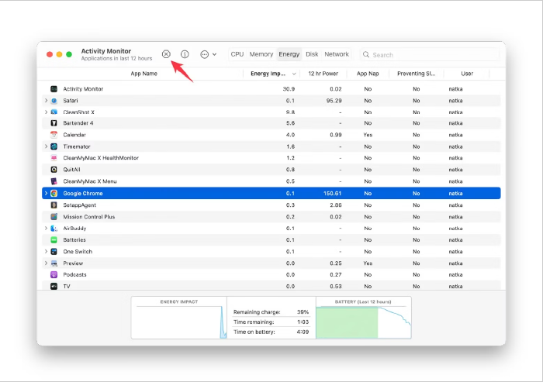Expand the Timemator disclosure arrow
Screen dimensions: 543x382
[46, 146]
